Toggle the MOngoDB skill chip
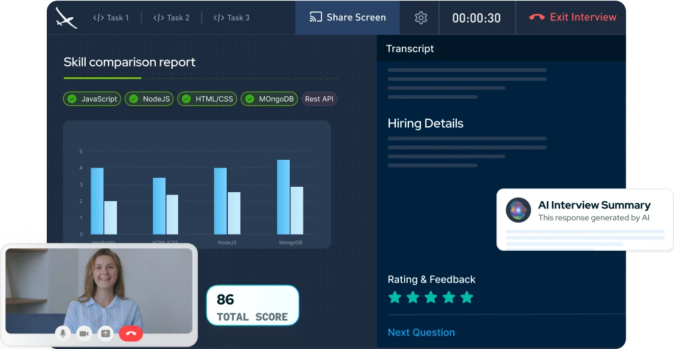The height and width of the screenshot is (349, 674). pos(269,99)
